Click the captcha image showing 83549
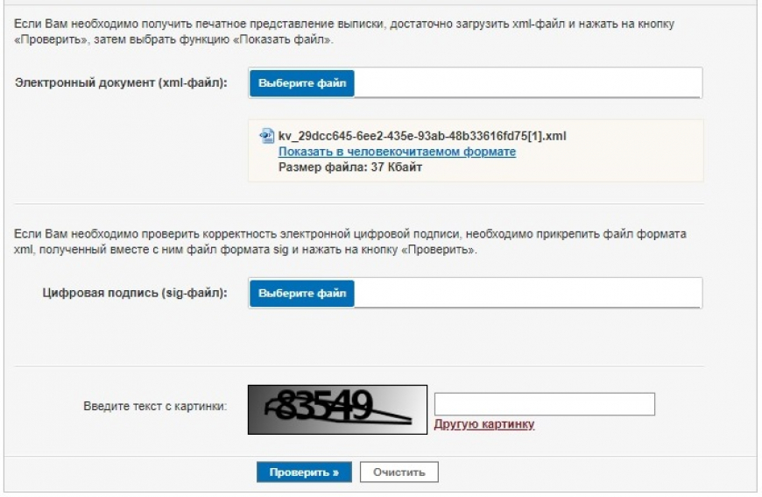The width and height of the screenshot is (762, 497). tap(337, 409)
